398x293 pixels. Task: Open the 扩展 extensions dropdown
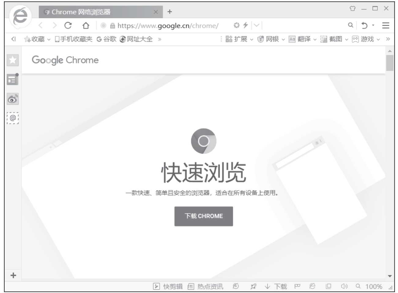click(x=239, y=39)
